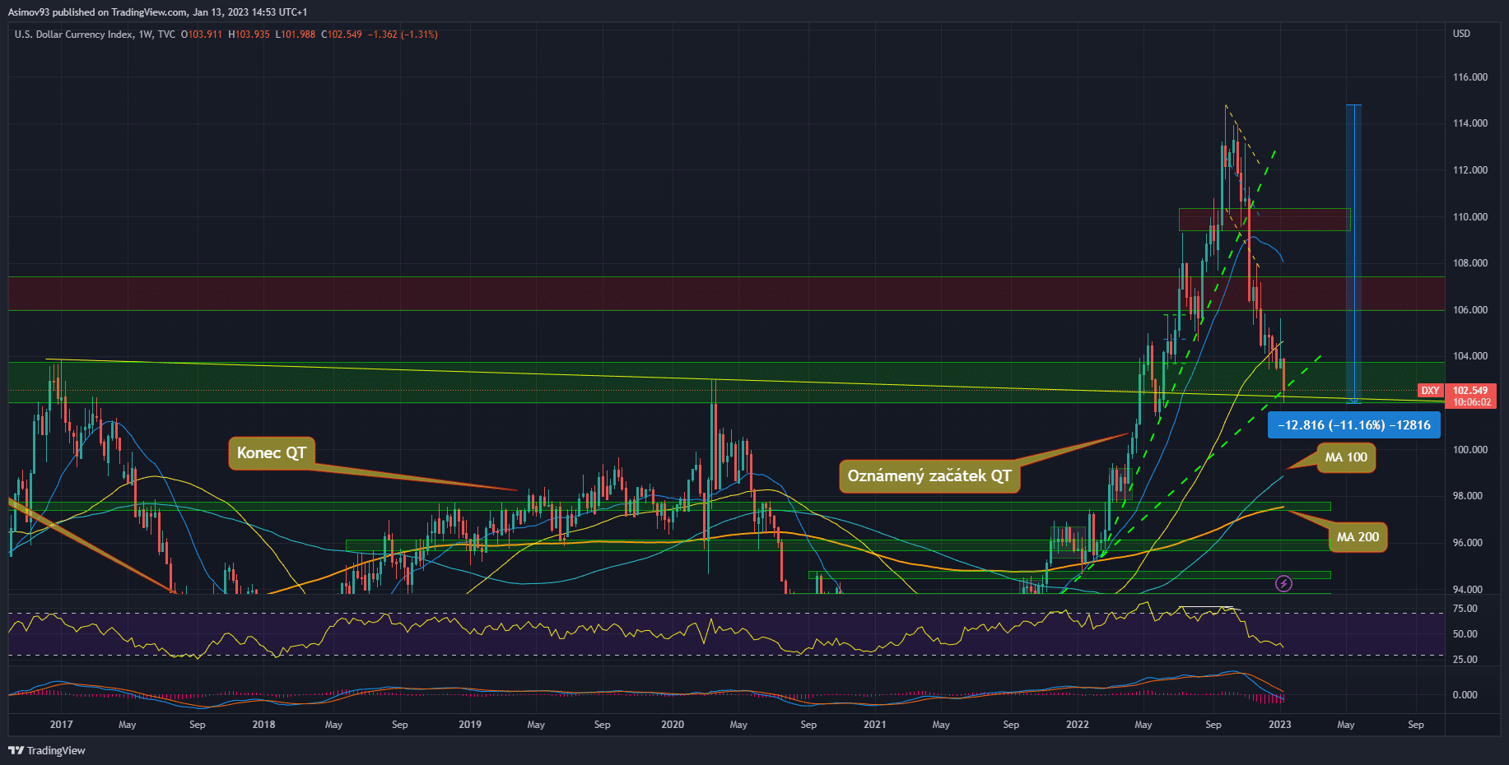Click the 2023 label on time axis
1509x765 pixels.
(1279, 725)
